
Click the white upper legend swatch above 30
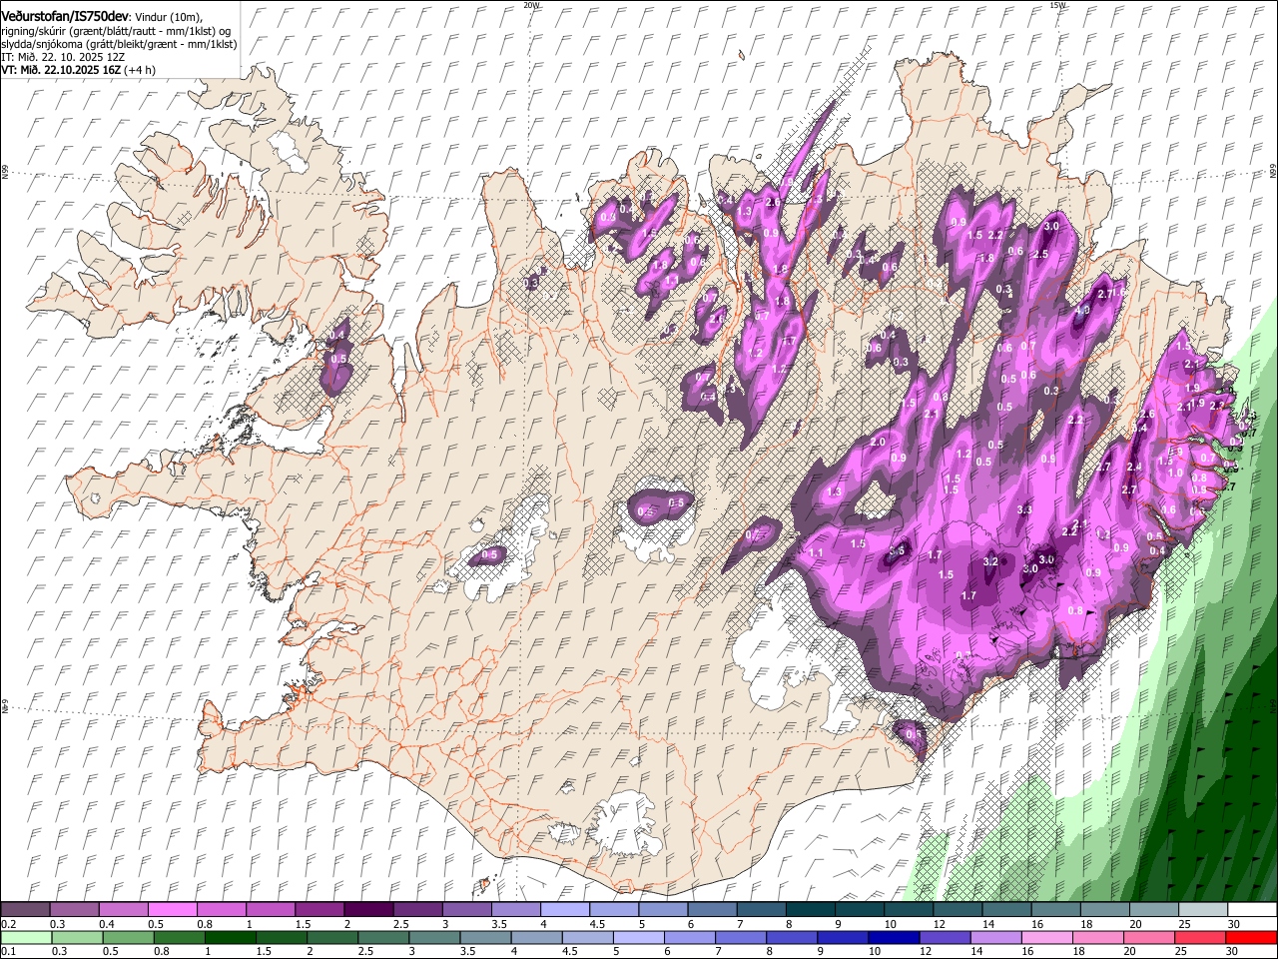point(1252,910)
